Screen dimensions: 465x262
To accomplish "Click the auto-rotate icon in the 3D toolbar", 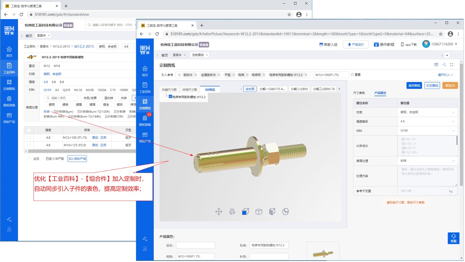I will (232, 212).
